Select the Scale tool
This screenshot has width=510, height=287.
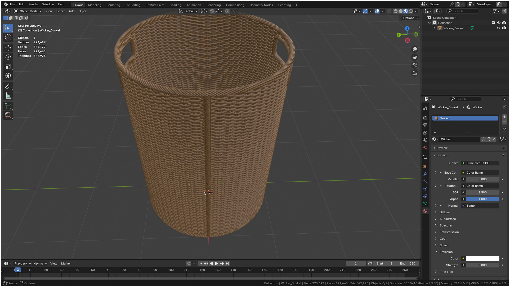(8, 66)
